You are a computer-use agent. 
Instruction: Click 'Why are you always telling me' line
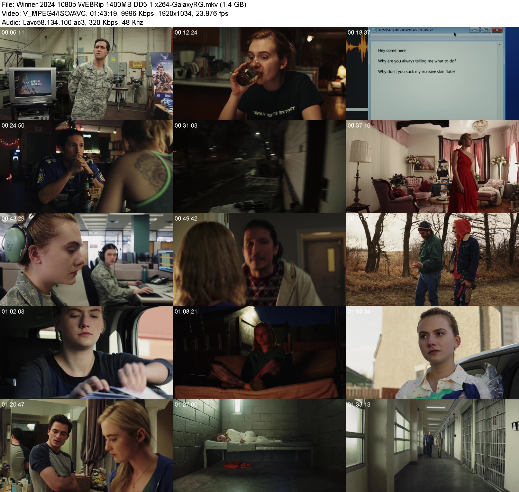(x=417, y=61)
